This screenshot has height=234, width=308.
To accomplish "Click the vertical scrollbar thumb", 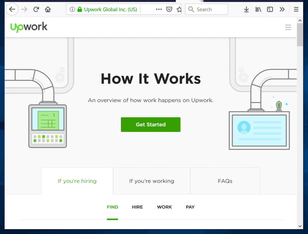I will (x=300, y=35).
